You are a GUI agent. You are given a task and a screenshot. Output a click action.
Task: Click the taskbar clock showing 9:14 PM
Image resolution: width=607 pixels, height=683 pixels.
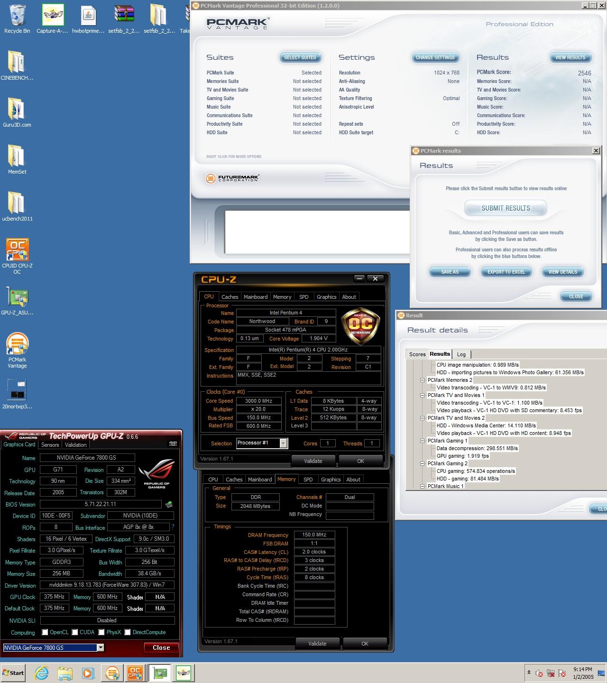tap(583, 673)
